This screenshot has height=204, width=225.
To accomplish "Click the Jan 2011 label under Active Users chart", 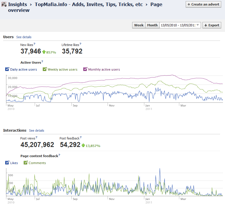I will pos(149,107).
